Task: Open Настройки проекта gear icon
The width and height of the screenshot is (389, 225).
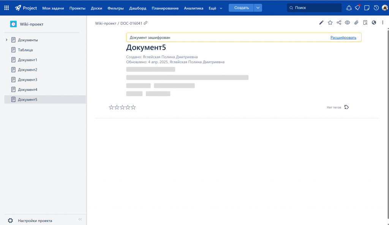Action: point(10,220)
